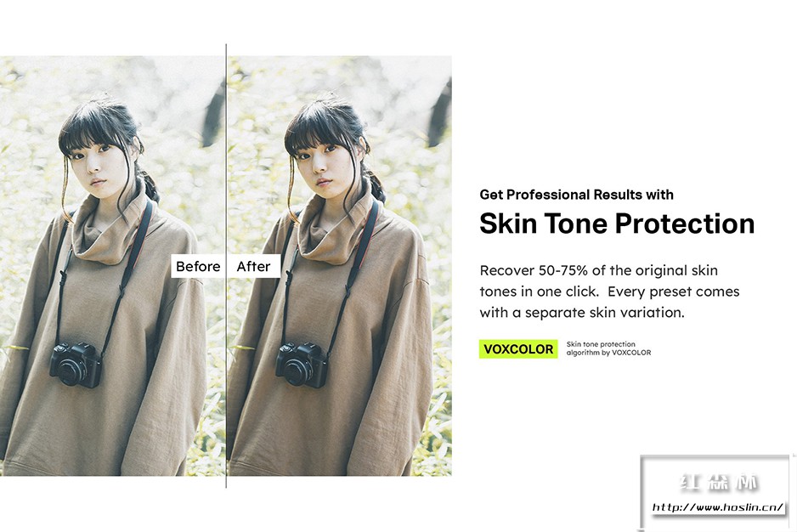Click the Skin tone protection algorithm caption
The image size is (797, 532).
(x=608, y=348)
